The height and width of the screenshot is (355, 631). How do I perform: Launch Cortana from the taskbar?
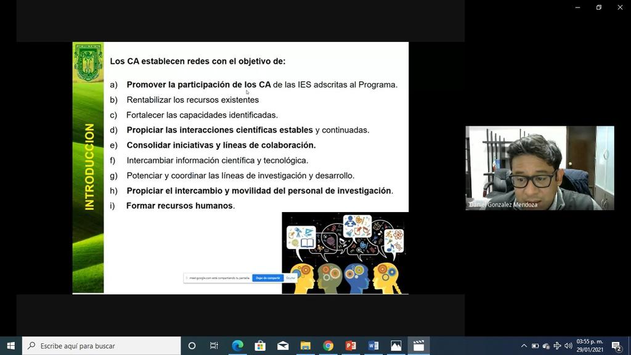click(x=192, y=346)
